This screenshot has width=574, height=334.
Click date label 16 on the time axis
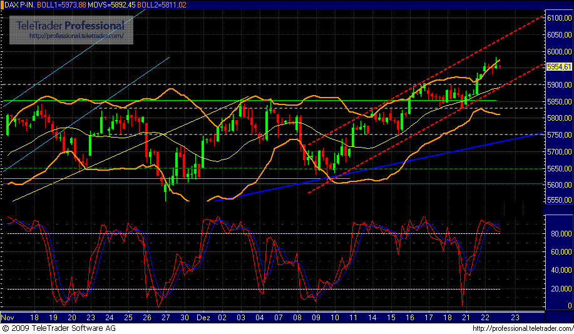tap(409, 318)
